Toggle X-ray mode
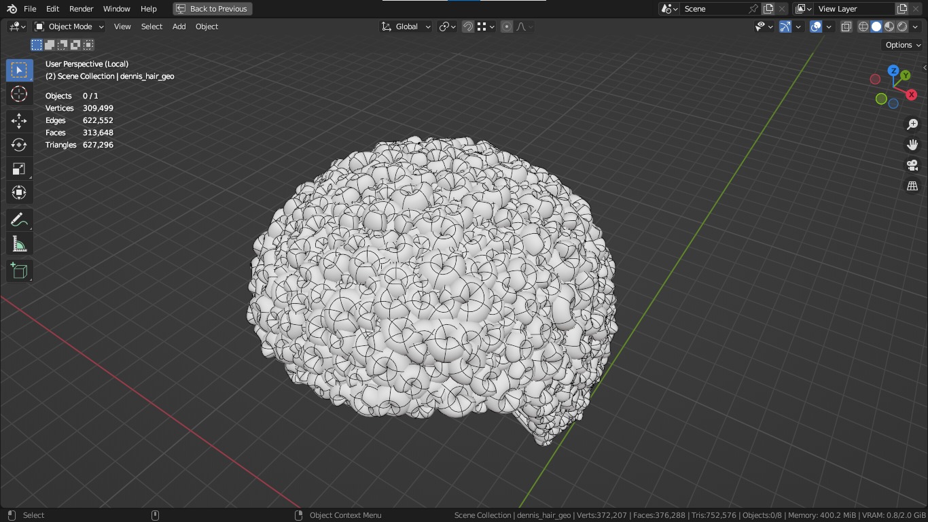The height and width of the screenshot is (522, 928). click(846, 27)
